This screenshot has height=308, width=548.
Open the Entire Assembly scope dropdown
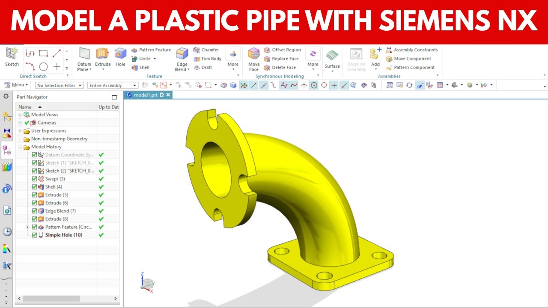[x=113, y=85]
